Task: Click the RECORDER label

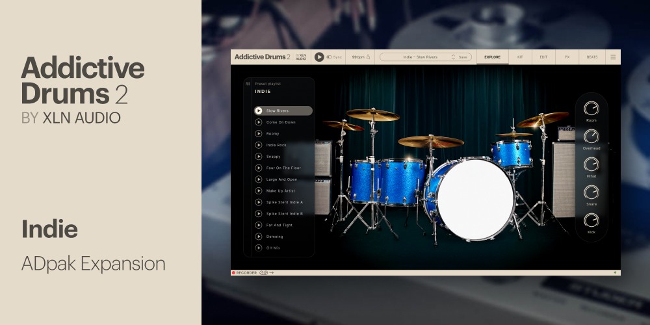Action: (x=246, y=273)
